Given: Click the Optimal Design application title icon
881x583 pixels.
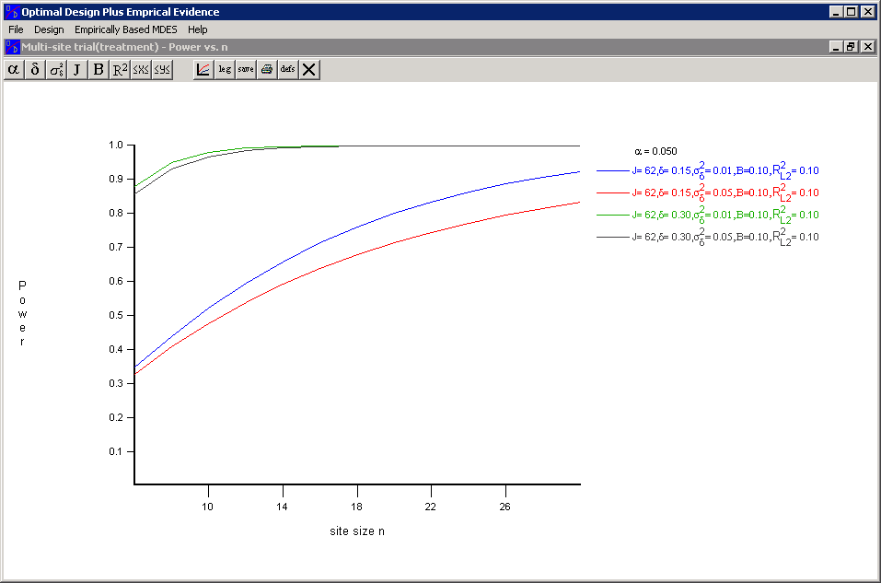Looking at the screenshot, I should [x=12, y=12].
